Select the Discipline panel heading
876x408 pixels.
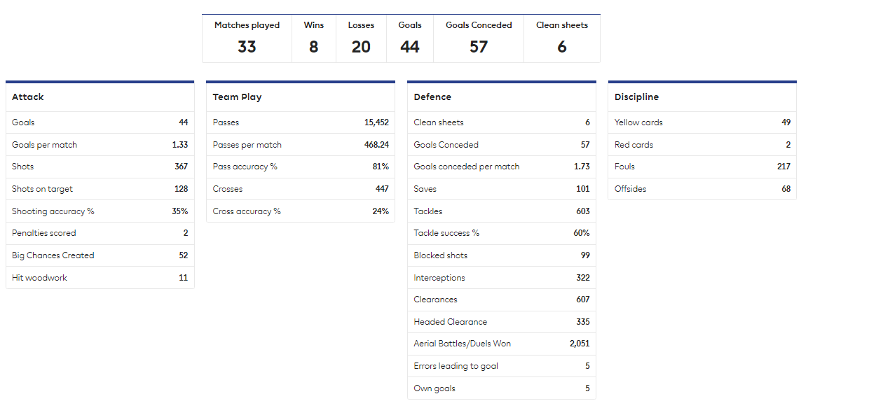click(702, 97)
